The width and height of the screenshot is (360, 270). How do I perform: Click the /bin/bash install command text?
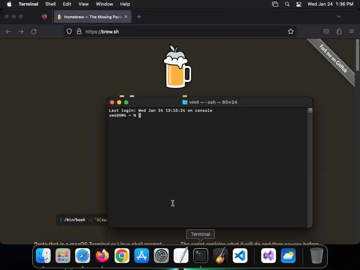tap(83, 220)
